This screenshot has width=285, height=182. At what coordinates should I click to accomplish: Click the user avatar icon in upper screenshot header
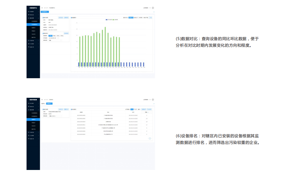click(153, 8)
